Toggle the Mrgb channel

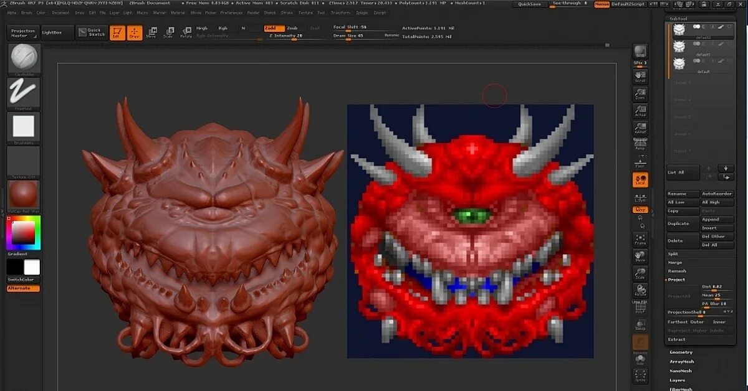[x=203, y=28]
